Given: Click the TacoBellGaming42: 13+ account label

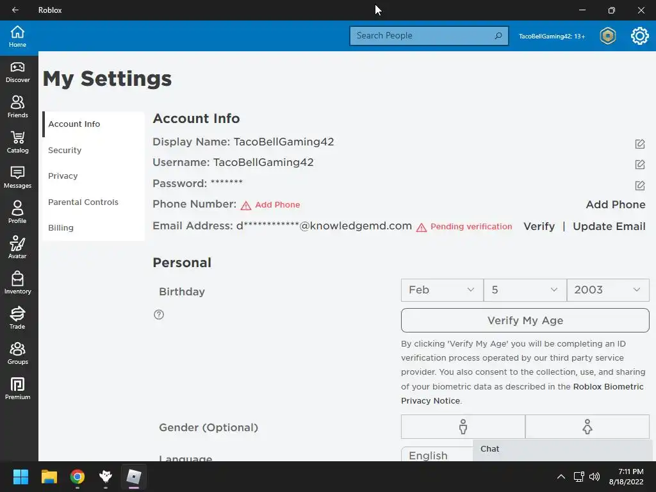Looking at the screenshot, I should [x=552, y=37].
